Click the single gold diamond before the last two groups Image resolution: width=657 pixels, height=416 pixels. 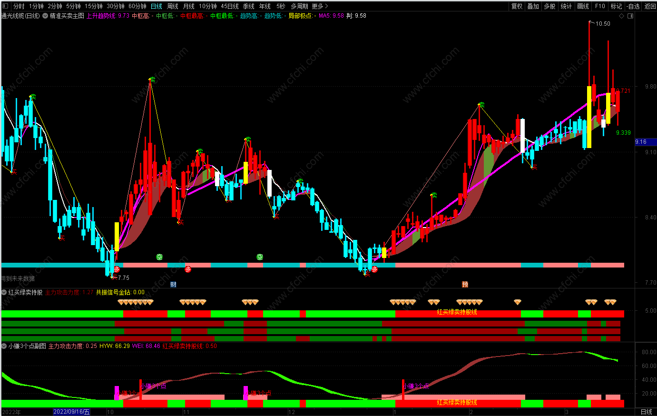[518, 302]
